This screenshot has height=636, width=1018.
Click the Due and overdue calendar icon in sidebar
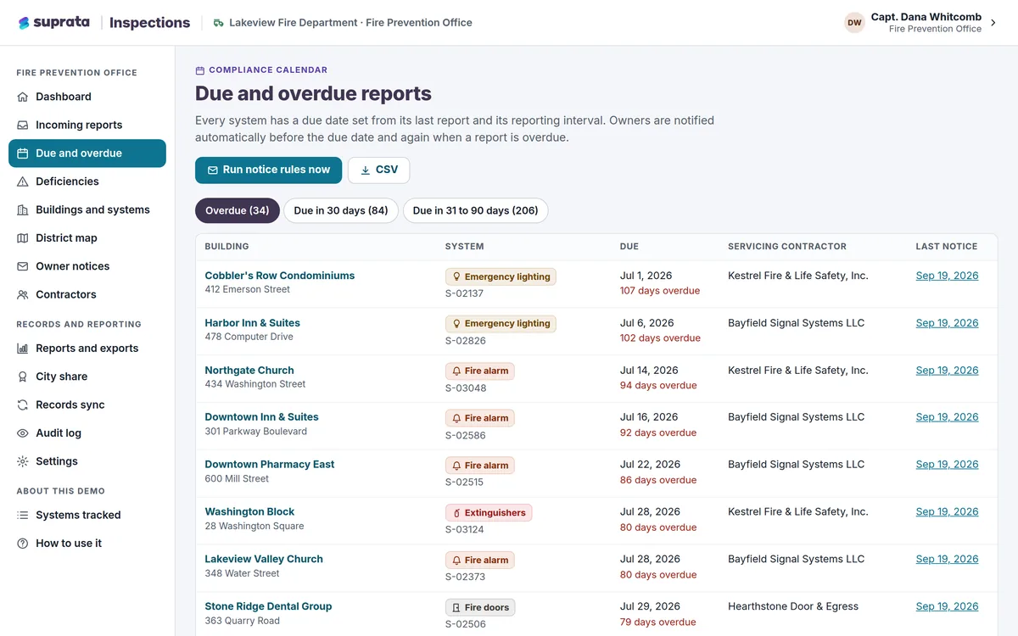(23, 153)
